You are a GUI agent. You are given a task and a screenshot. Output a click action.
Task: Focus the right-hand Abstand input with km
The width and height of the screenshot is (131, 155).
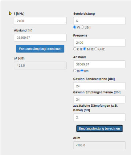(99, 64)
